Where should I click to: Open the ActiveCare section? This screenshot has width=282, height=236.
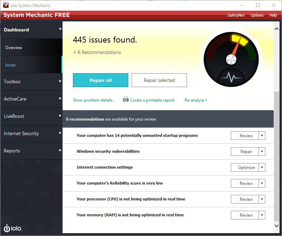pos(31,99)
